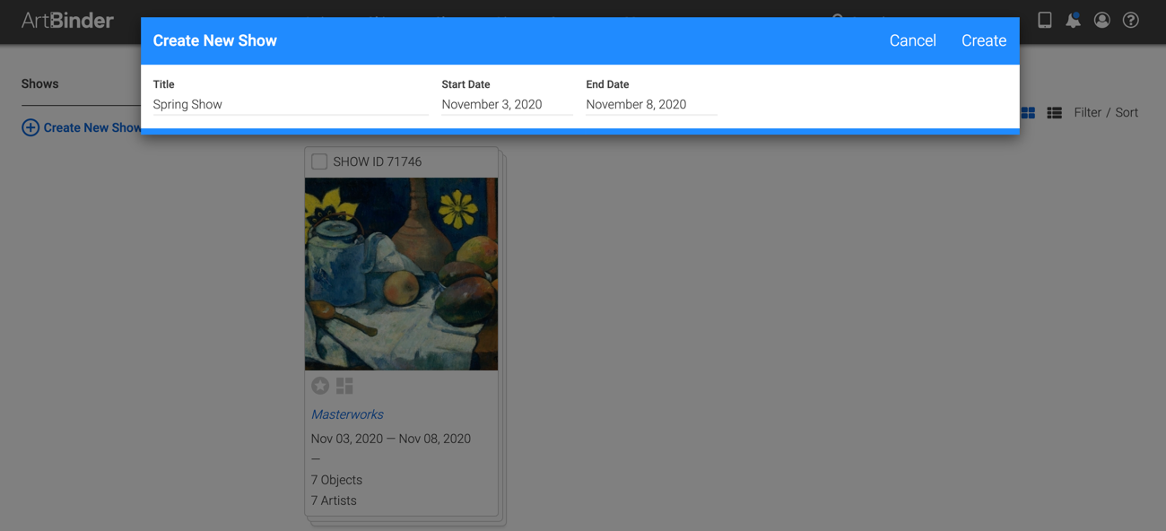Screen dimensions: 1166x531
Task: Open the Start Date field November 3, 2020
Action: click(x=507, y=104)
